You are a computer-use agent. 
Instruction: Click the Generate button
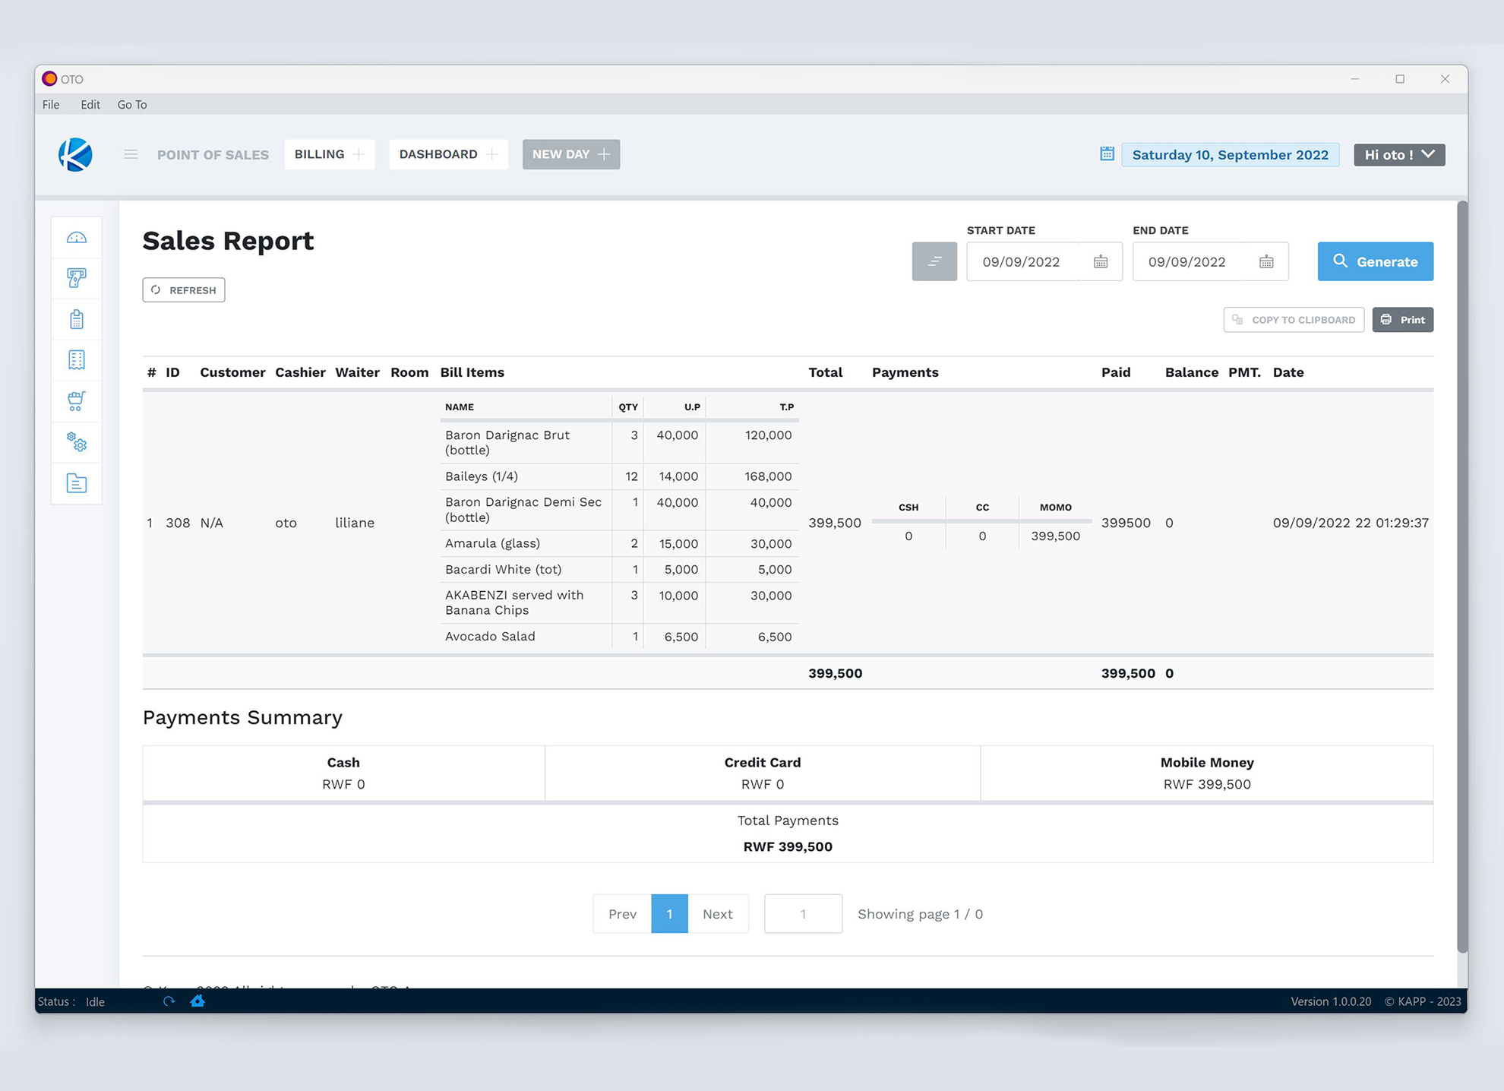[1375, 261]
